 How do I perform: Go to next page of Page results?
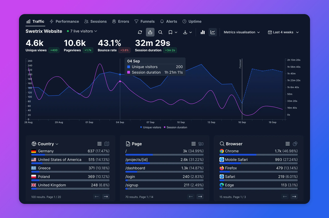click(200, 197)
